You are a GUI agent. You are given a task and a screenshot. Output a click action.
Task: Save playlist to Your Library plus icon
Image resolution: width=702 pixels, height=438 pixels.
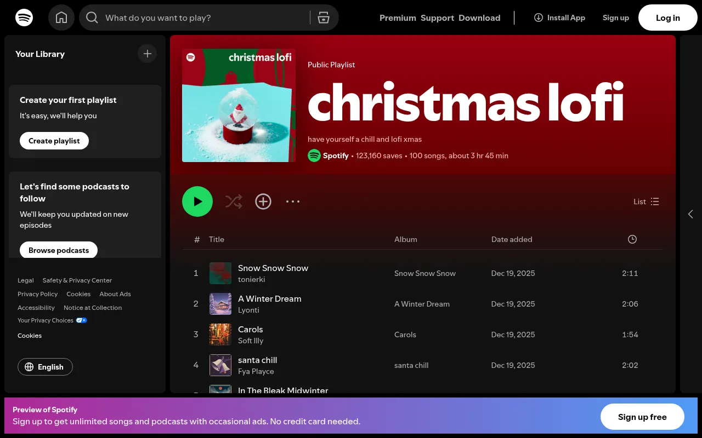[263, 201]
